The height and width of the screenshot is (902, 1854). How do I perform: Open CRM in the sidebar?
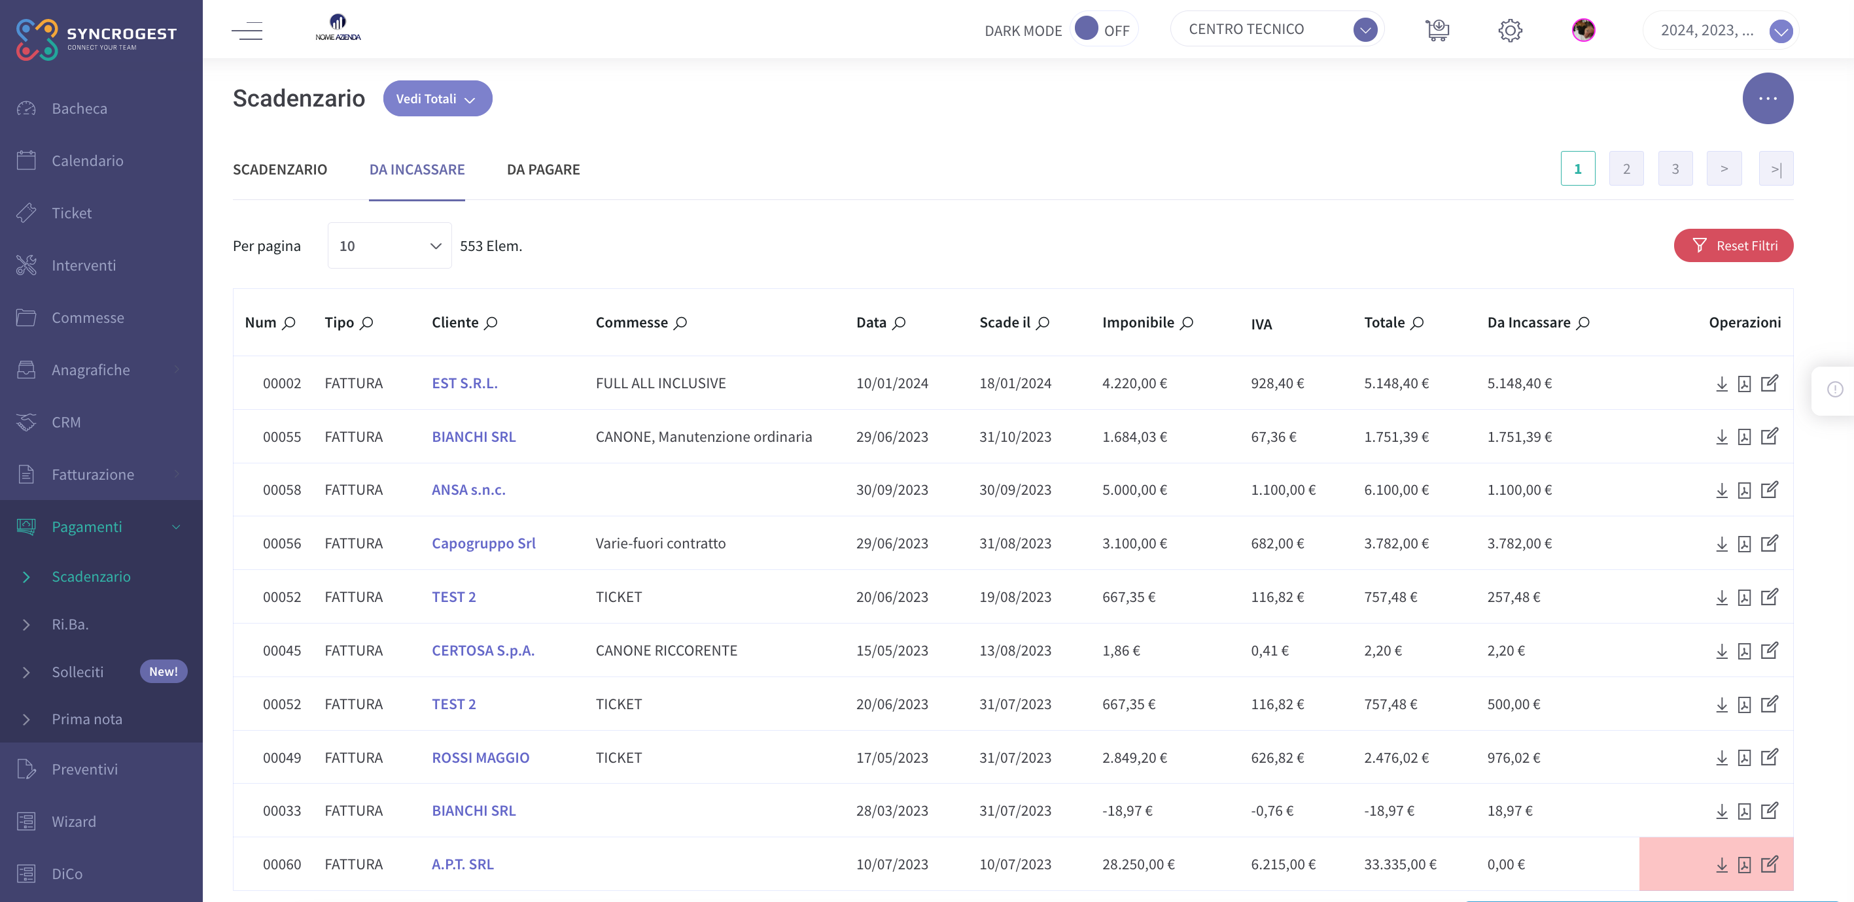coord(101,422)
